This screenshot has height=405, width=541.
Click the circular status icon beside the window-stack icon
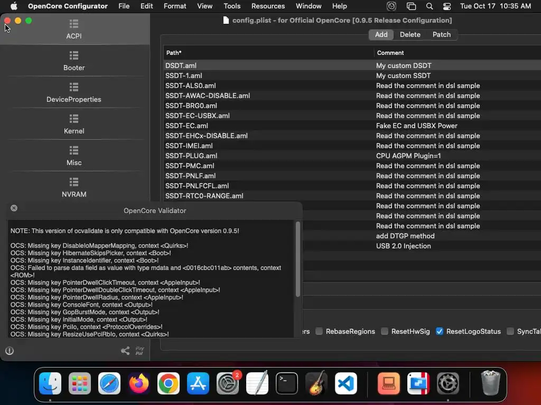click(391, 6)
